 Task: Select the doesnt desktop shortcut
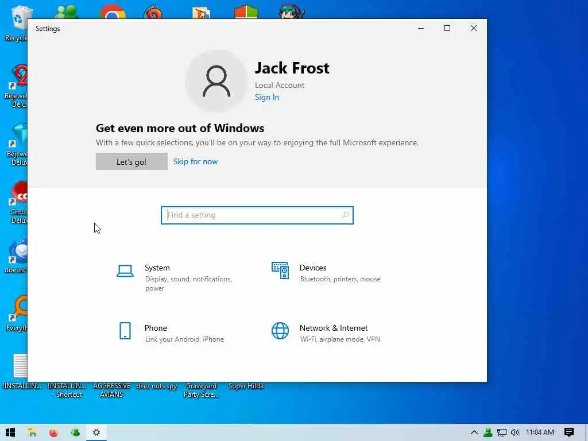pyautogui.click(x=16, y=256)
